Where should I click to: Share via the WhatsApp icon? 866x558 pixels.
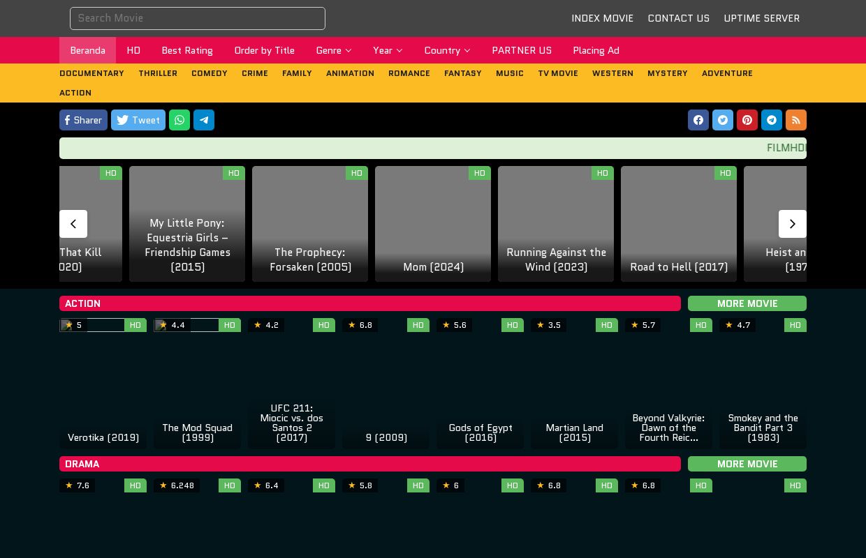(x=179, y=120)
